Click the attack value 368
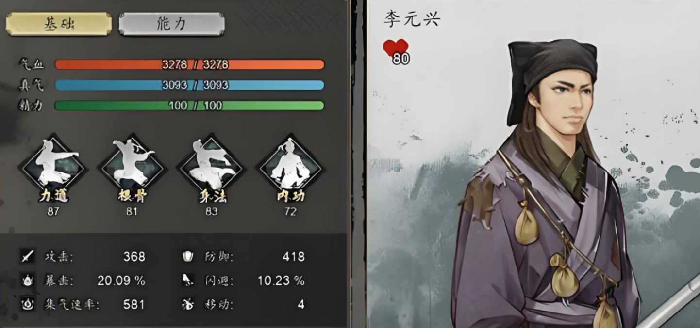This screenshot has height=328, width=700. [x=134, y=256]
